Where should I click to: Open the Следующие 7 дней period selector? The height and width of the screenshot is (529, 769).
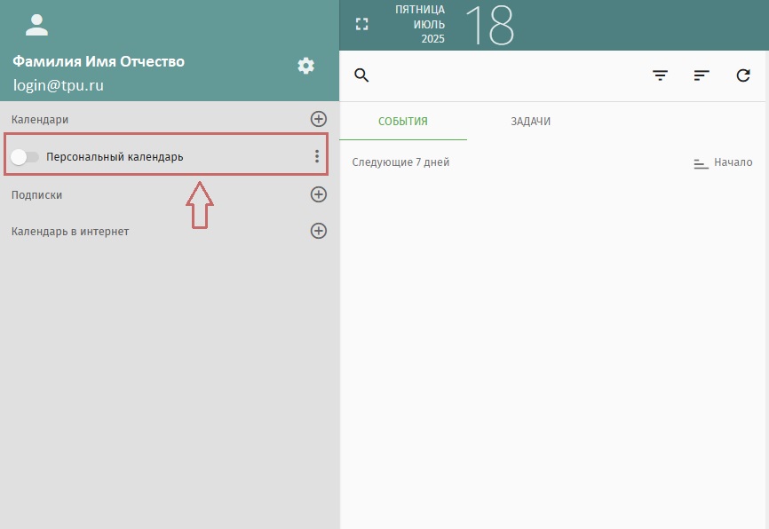click(x=400, y=162)
